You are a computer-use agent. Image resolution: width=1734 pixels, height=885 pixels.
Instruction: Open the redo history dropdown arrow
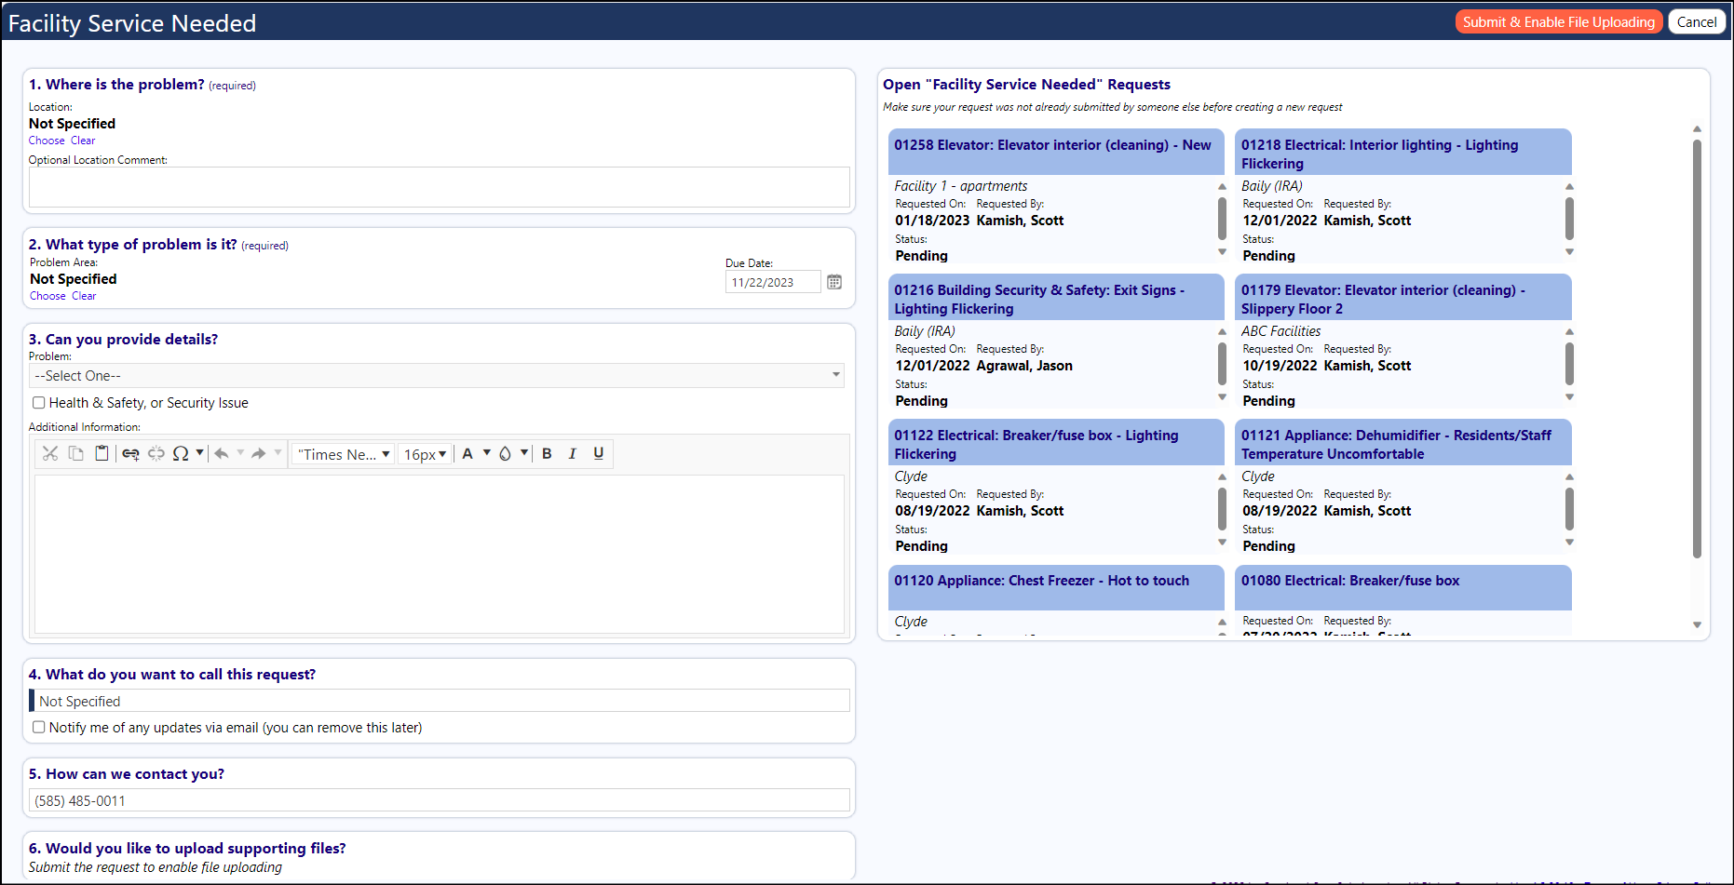[278, 452]
